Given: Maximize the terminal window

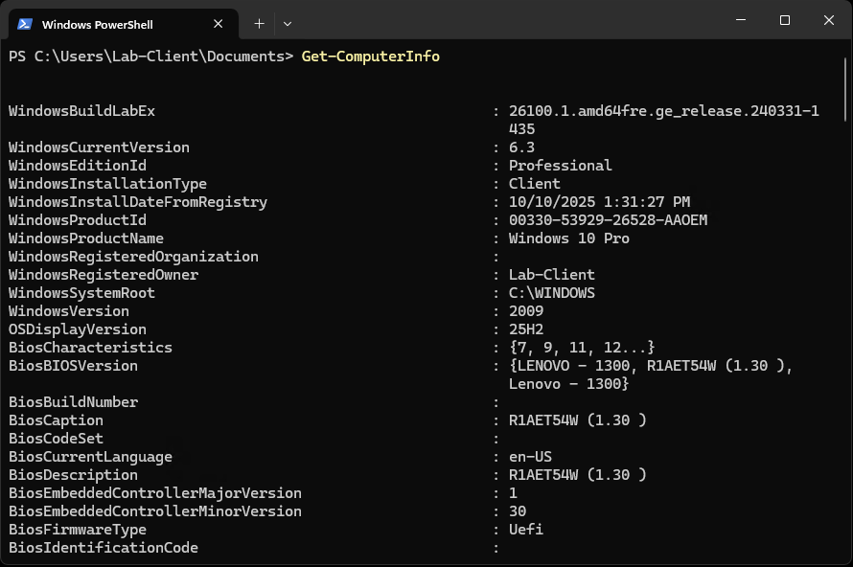Looking at the screenshot, I should 783,19.
